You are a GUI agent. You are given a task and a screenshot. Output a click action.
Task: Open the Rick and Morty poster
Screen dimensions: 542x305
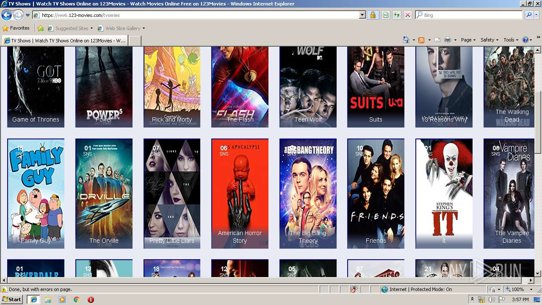point(172,87)
